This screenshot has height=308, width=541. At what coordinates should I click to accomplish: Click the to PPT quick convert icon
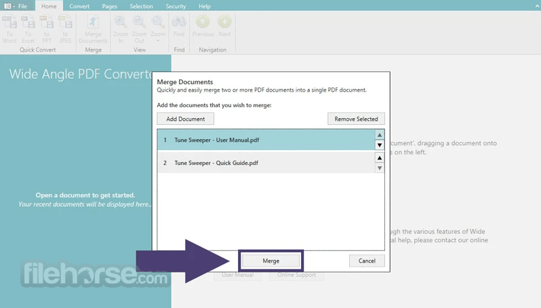click(47, 29)
